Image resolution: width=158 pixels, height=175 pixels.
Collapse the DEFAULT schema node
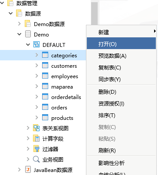pyautogui.click(x=28, y=45)
